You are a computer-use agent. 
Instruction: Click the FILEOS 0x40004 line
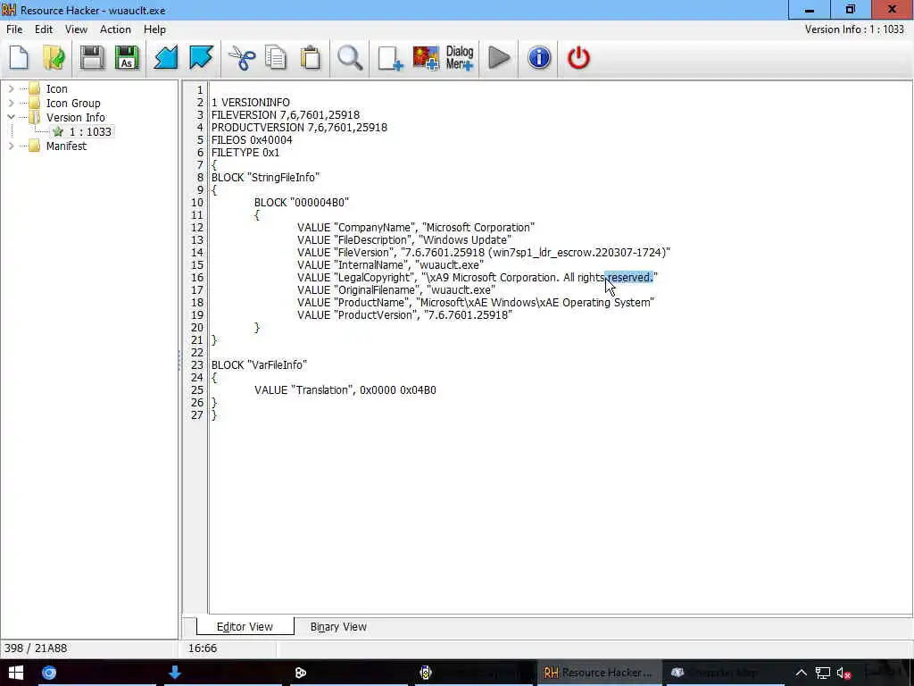tap(252, 140)
